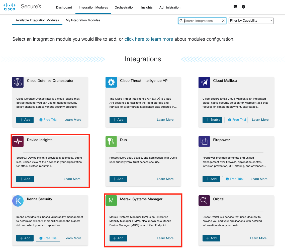Click the Device Insights pulse icon
Viewport: 285px width, 251px height.
tap(18, 141)
